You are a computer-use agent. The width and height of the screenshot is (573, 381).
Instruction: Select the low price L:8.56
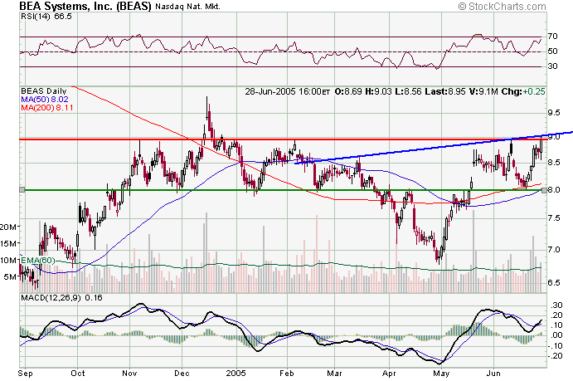[x=408, y=91]
